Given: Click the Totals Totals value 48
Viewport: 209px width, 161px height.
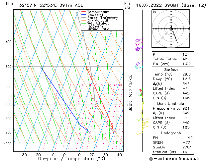Looking at the screenshot, I should click(185, 59).
